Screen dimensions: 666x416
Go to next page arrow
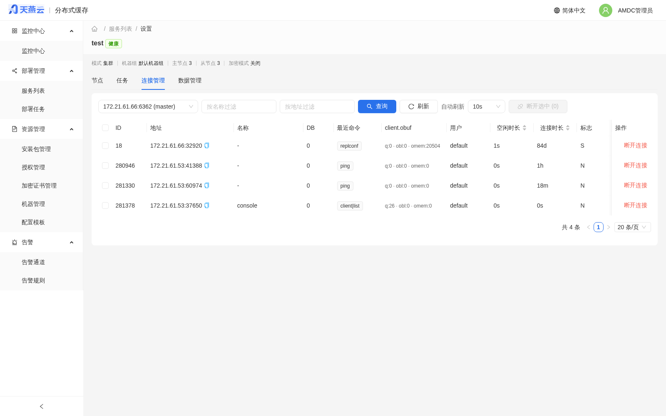click(609, 227)
